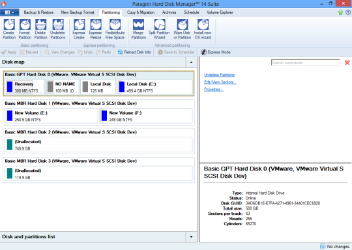Click the help question mark icon
352x250 pixels.
[348, 12]
